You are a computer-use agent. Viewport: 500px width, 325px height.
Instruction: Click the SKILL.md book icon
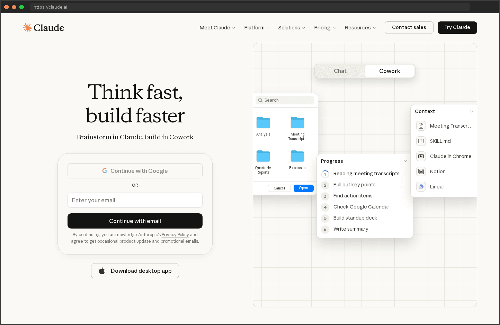coord(421,141)
